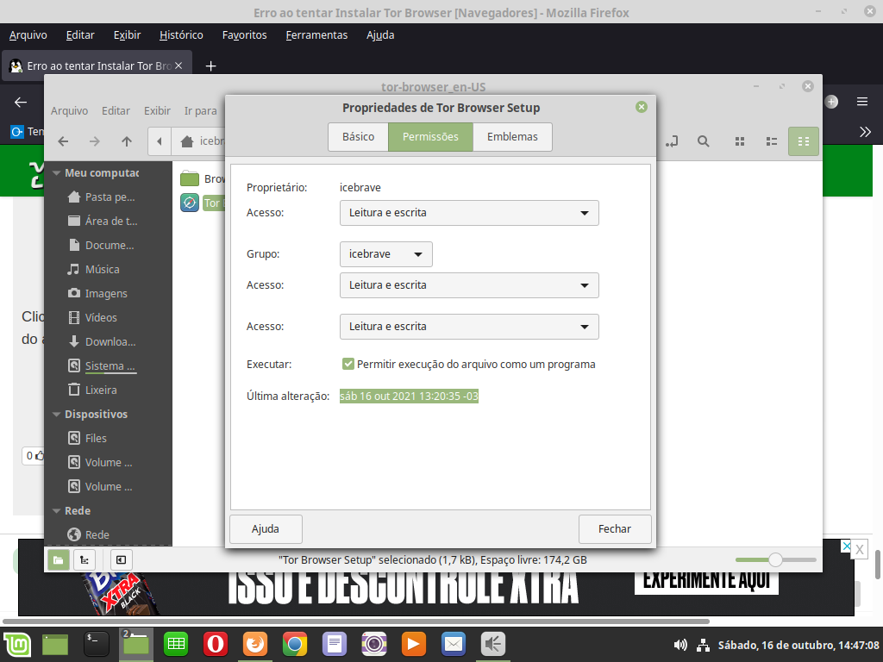Go back in Nemo file manager toolbar

(x=63, y=141)
